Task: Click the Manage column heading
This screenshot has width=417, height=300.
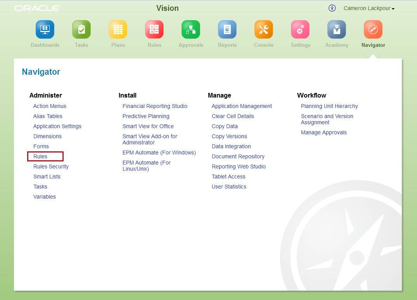Action: [x=220, y=95]
